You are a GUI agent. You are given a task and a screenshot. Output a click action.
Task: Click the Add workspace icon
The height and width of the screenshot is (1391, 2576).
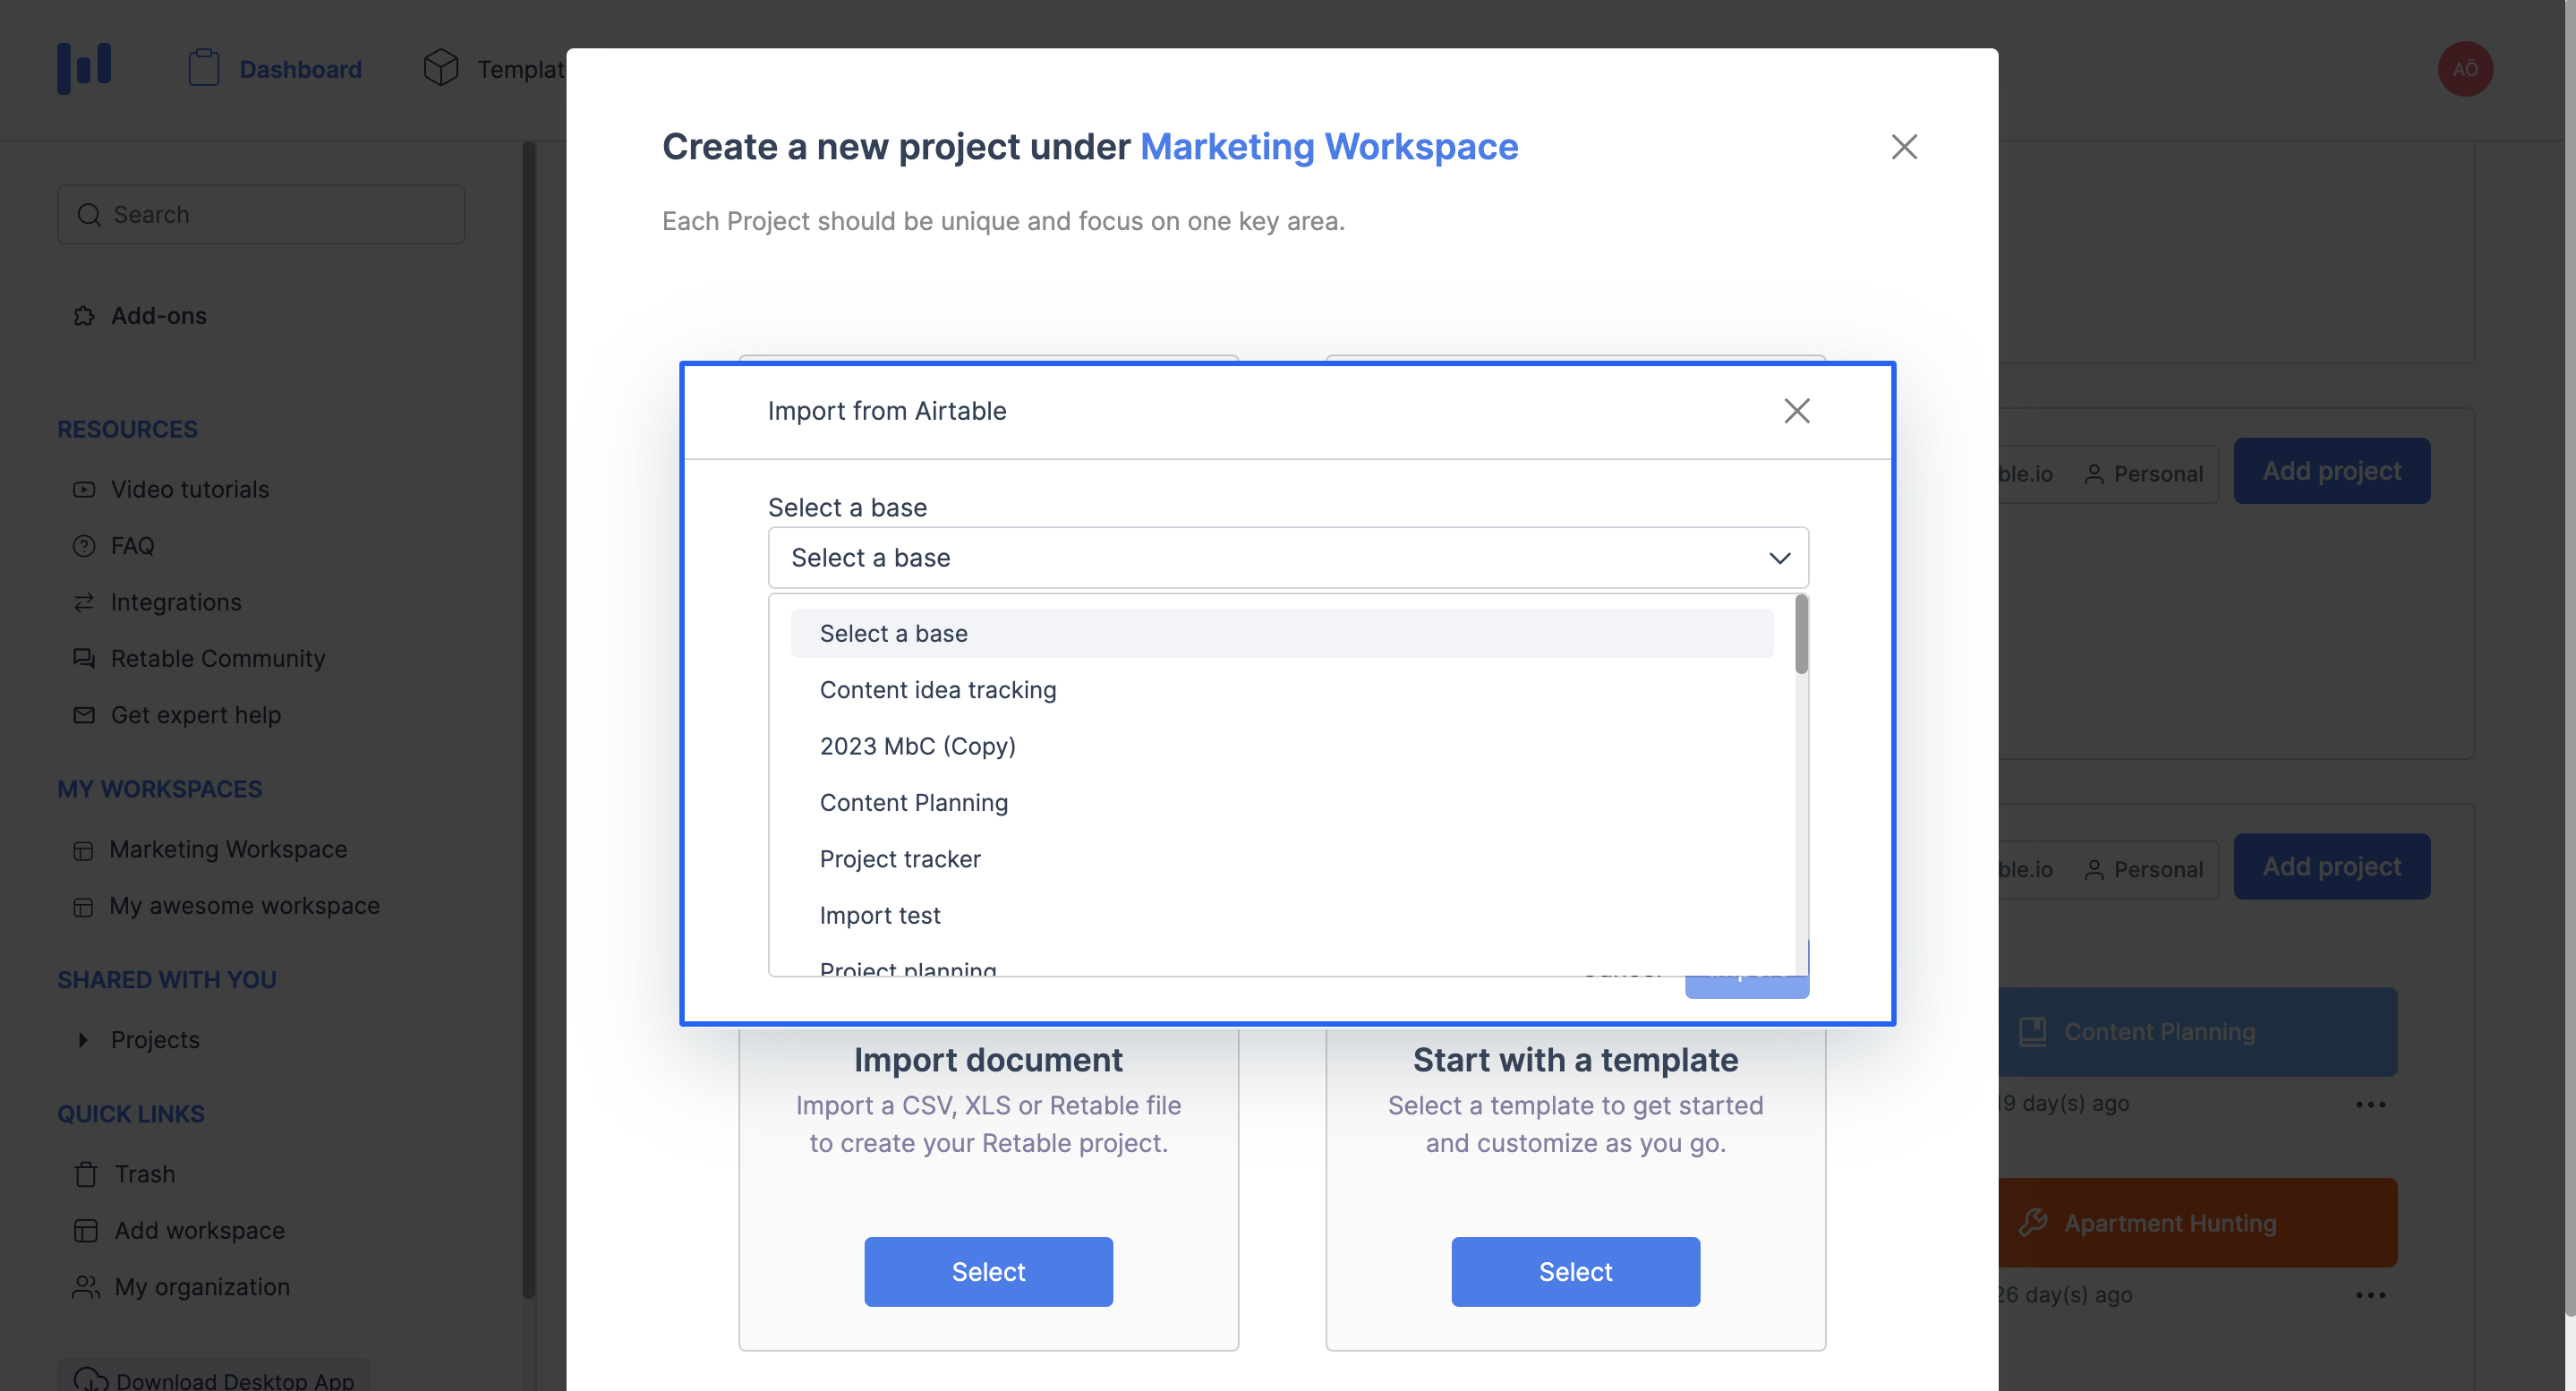[x=83, y=1230]
